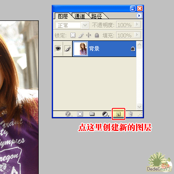Click the lock position move icon

(x=88, y=35)
